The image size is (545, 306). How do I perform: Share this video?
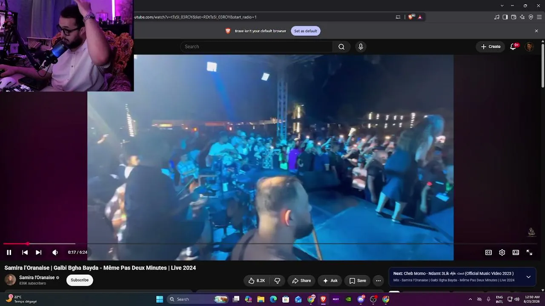pyautogui.click(x=301, y=280)
